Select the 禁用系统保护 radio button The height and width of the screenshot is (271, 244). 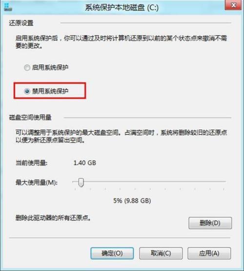[27, 91]
